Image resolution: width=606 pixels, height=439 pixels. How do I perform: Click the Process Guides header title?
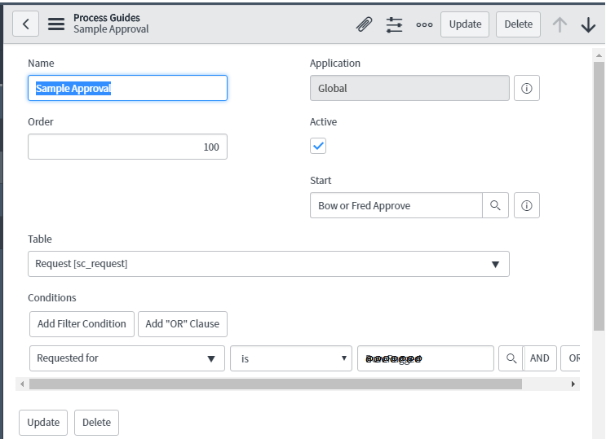[107, 18]
